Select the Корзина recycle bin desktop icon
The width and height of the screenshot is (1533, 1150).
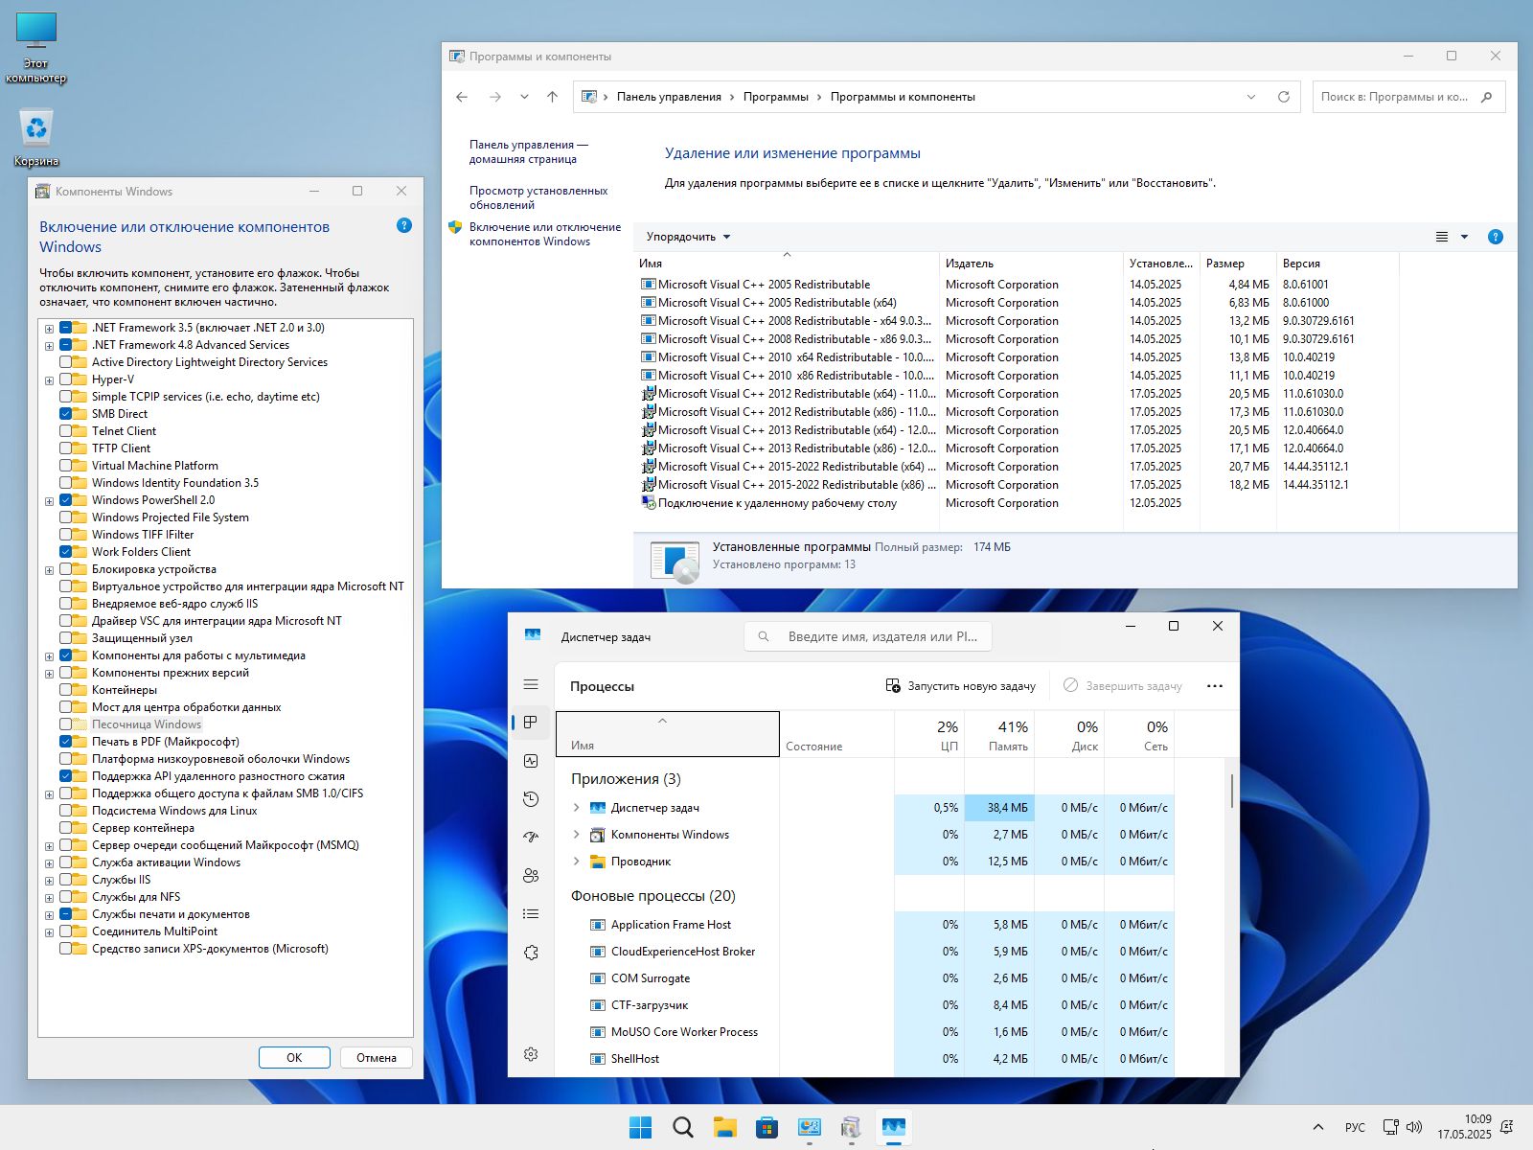[x=36, y=138]
